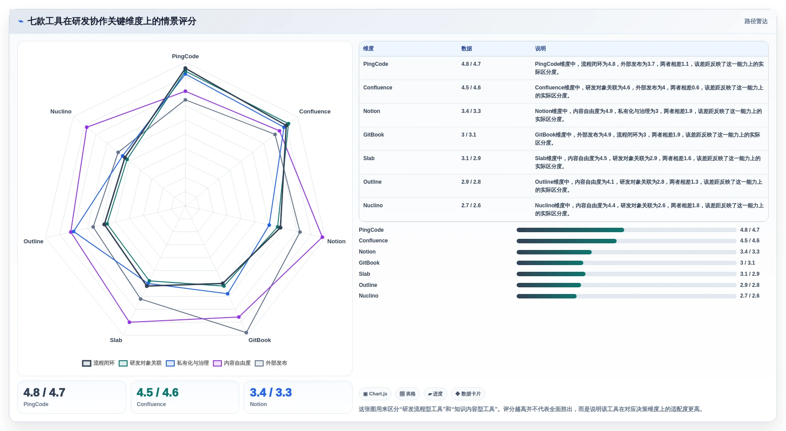Click the purple data point on Slab axis

[129, 322]
